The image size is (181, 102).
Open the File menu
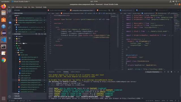pos(9,7)
